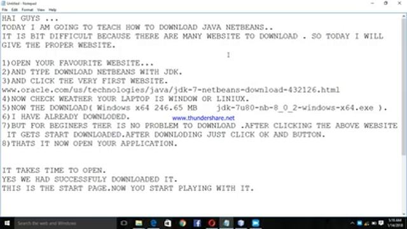Click line '8)THATS IT NOW OPEN YOUR APPLICATION.'

(90, 144)
